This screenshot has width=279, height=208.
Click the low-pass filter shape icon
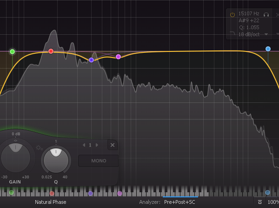[232, 34]
